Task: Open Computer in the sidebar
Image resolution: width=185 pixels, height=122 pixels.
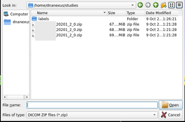Action: point(16,14)
